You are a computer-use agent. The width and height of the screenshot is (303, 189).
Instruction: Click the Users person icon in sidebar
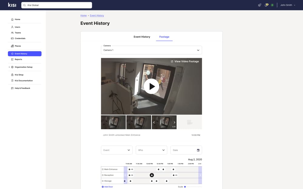[12, 27]
